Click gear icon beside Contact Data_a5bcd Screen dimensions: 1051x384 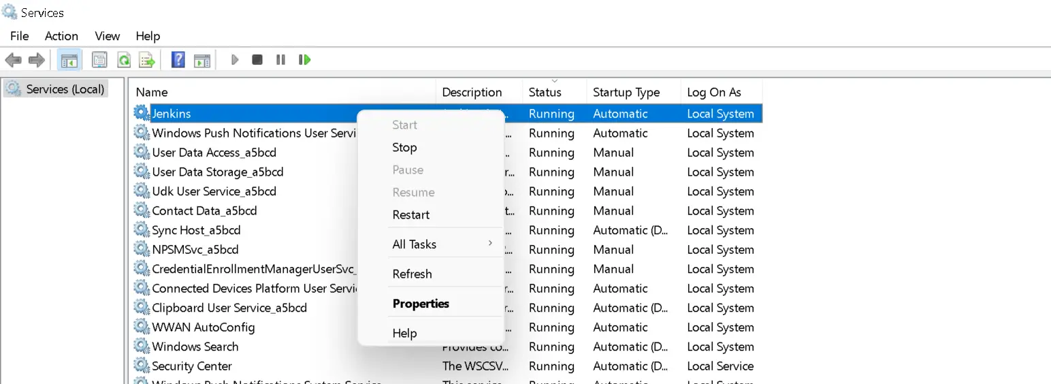pos(142,210)
